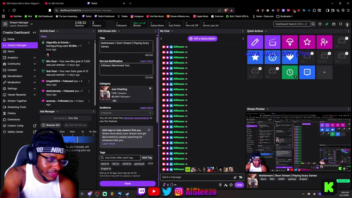Click the Add Tag button

click(147, 158)
